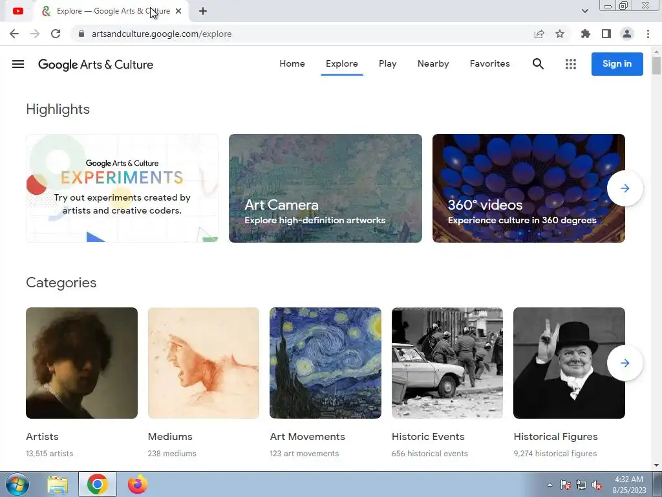Click the Sign in button
Screen dimensions: 662x497
617,64
